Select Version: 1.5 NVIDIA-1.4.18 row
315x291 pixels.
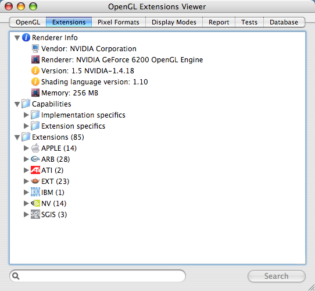click(x=88, y=71)
